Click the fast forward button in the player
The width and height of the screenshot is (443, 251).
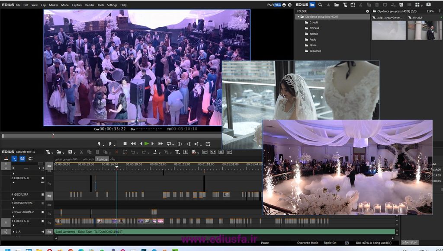point(161,143)
